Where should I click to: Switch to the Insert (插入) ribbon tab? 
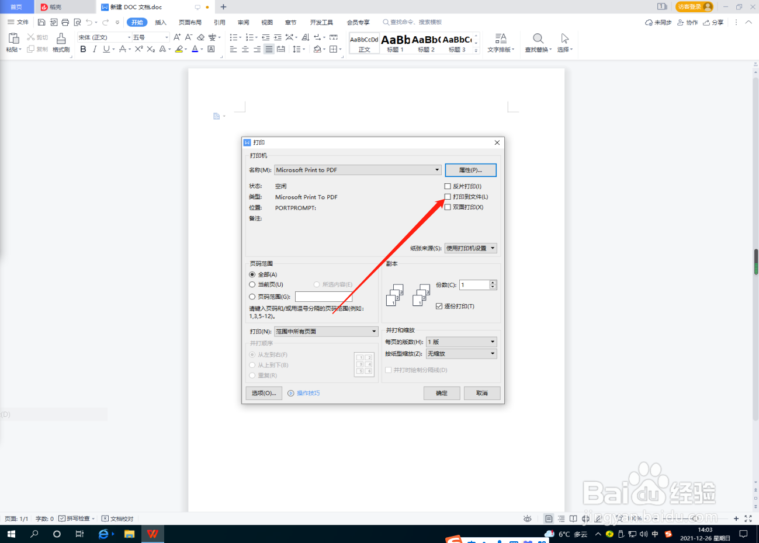pos(161,22)
